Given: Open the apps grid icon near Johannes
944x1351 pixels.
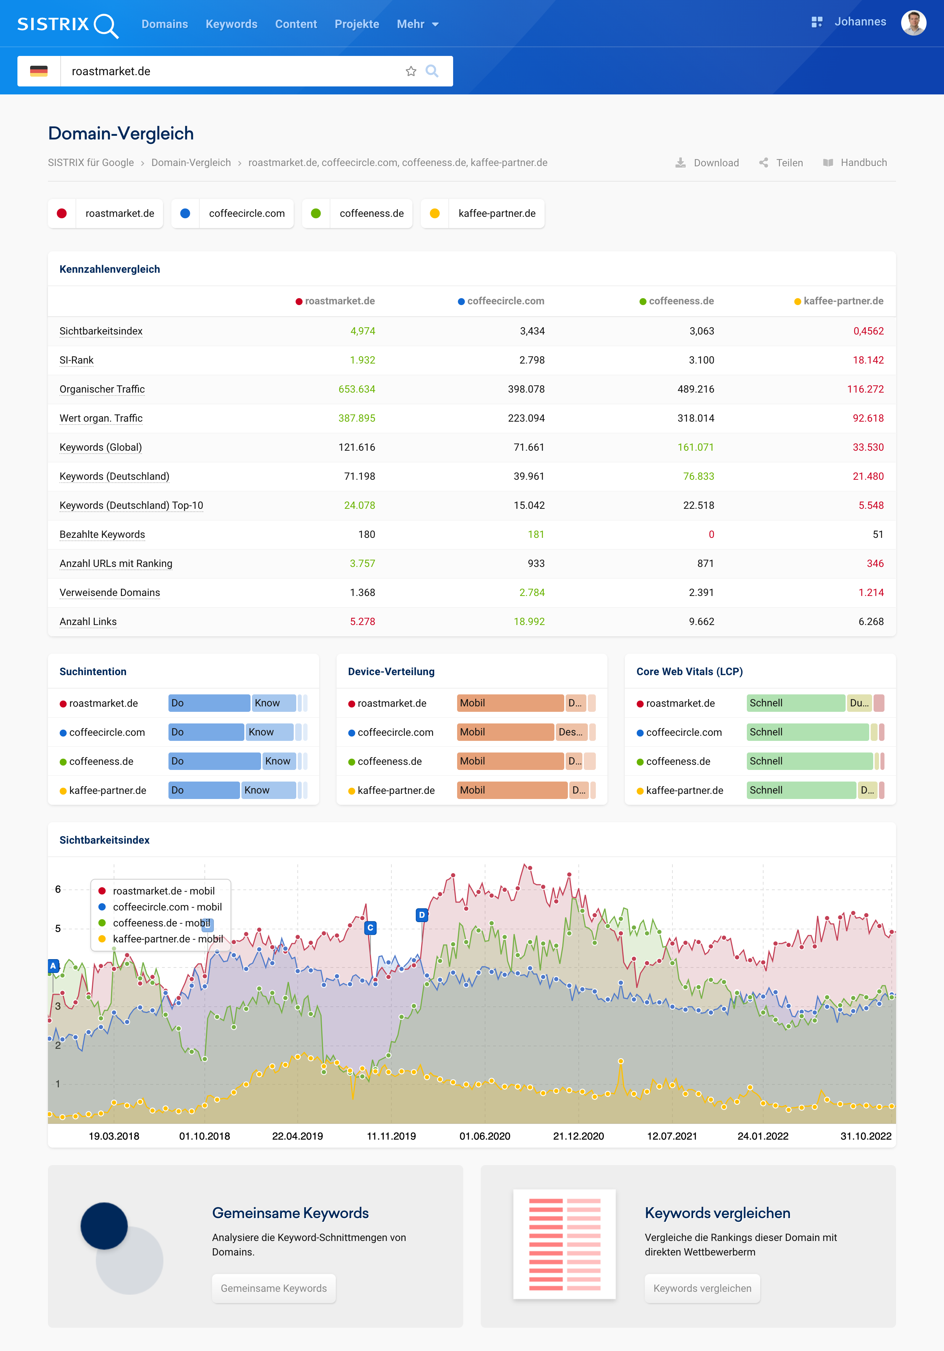Looking at the screenshot, I should pos(816,23).
